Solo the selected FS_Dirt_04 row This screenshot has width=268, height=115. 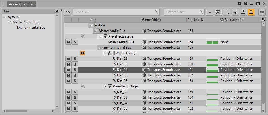pyautogui.click(x=75, y=70)
